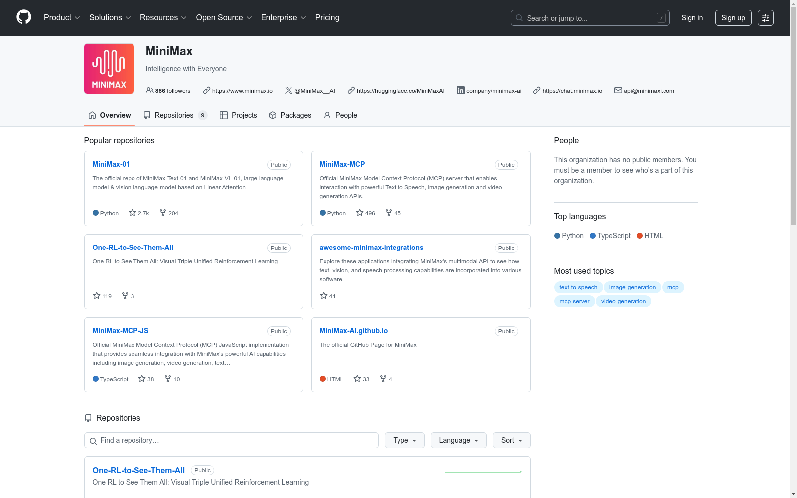Click the Sign up button
This screenshot has width=797, height=498.
[733, 18]
